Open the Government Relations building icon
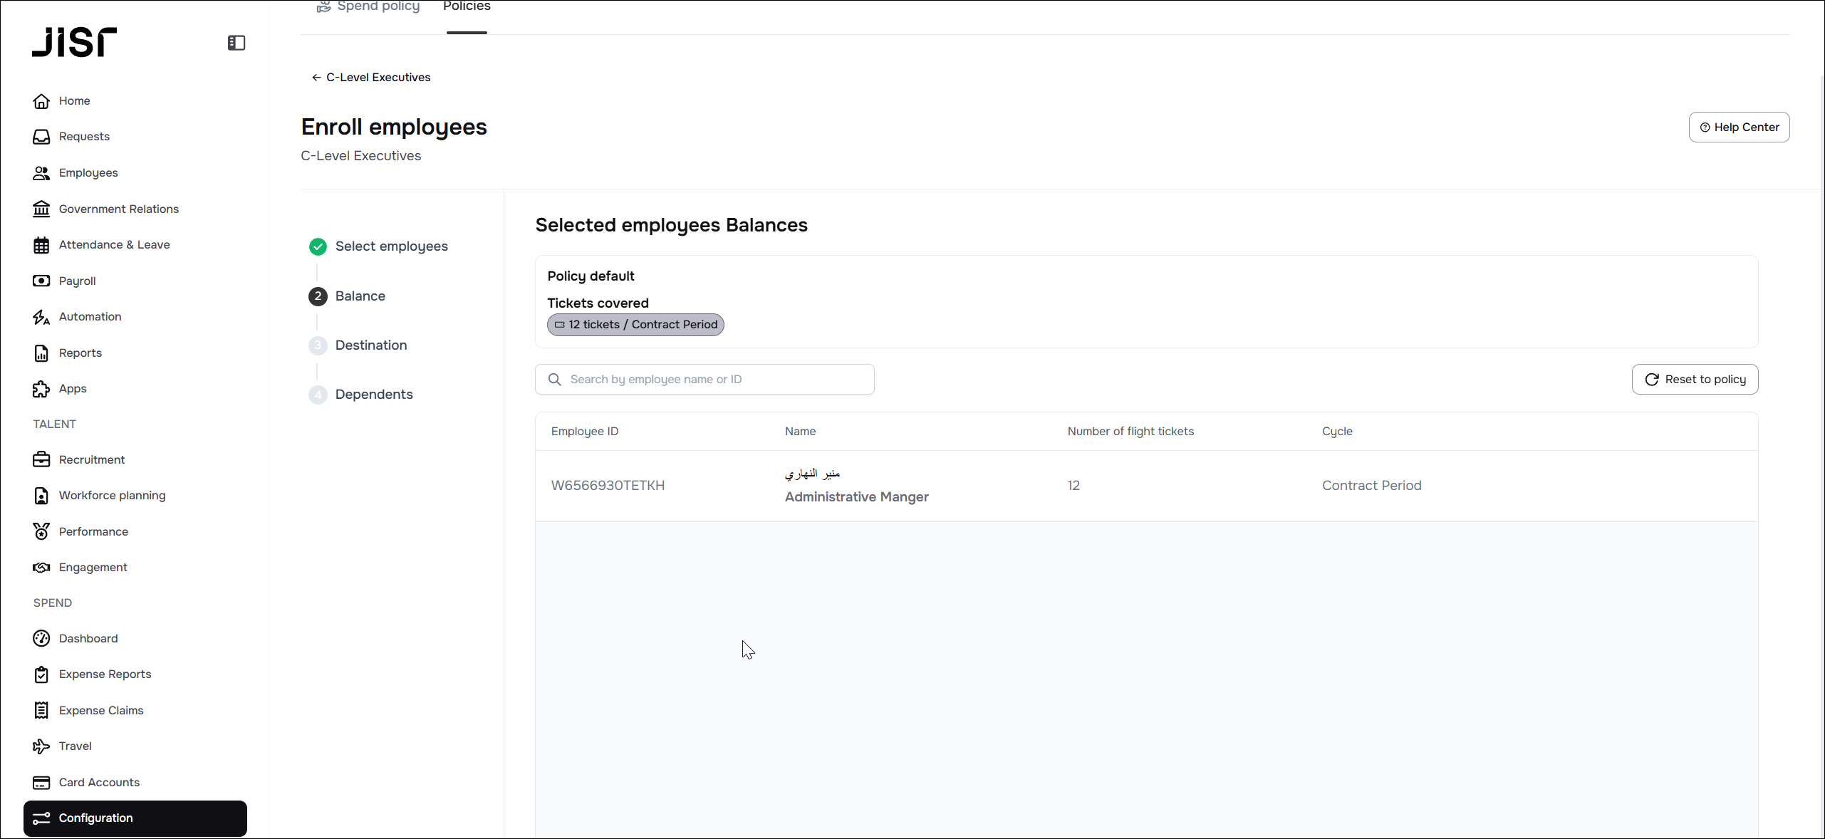1825x839 pixels. point(41,209)
